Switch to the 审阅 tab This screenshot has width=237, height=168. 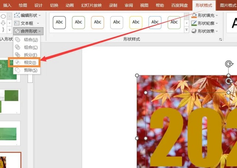(129, 6)
